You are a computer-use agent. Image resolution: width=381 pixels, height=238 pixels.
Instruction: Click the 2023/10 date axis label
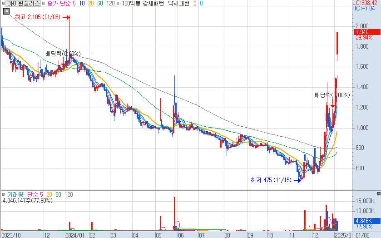coord(11,235)
